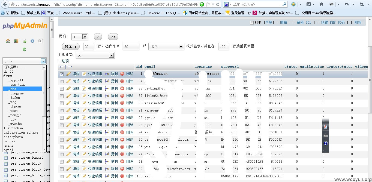
Task: Check the row checkbox for uid 98
Action: point(62,162)
